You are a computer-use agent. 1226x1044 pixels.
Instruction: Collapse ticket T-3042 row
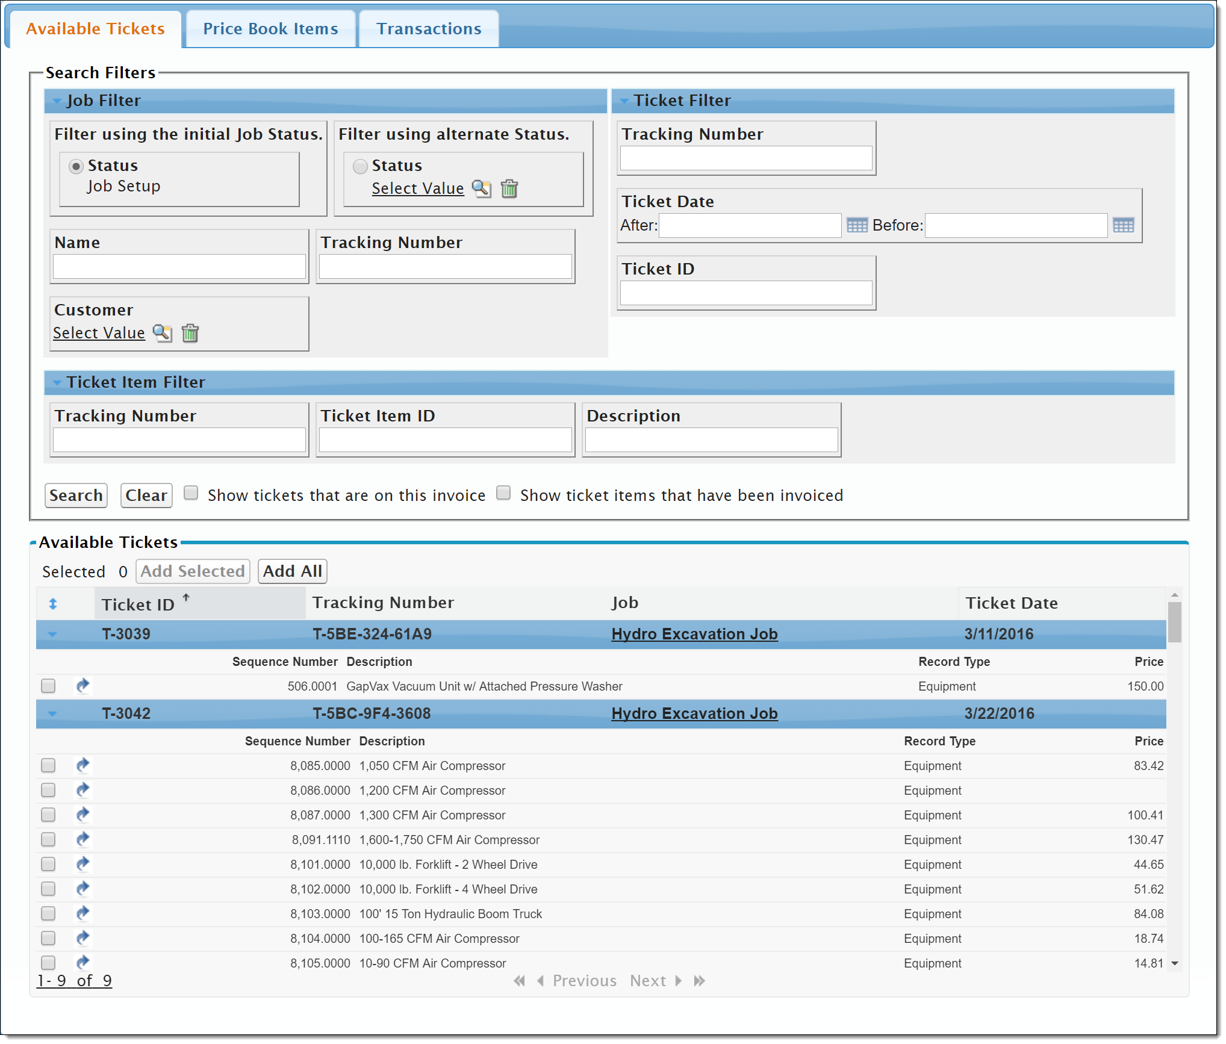52,714
